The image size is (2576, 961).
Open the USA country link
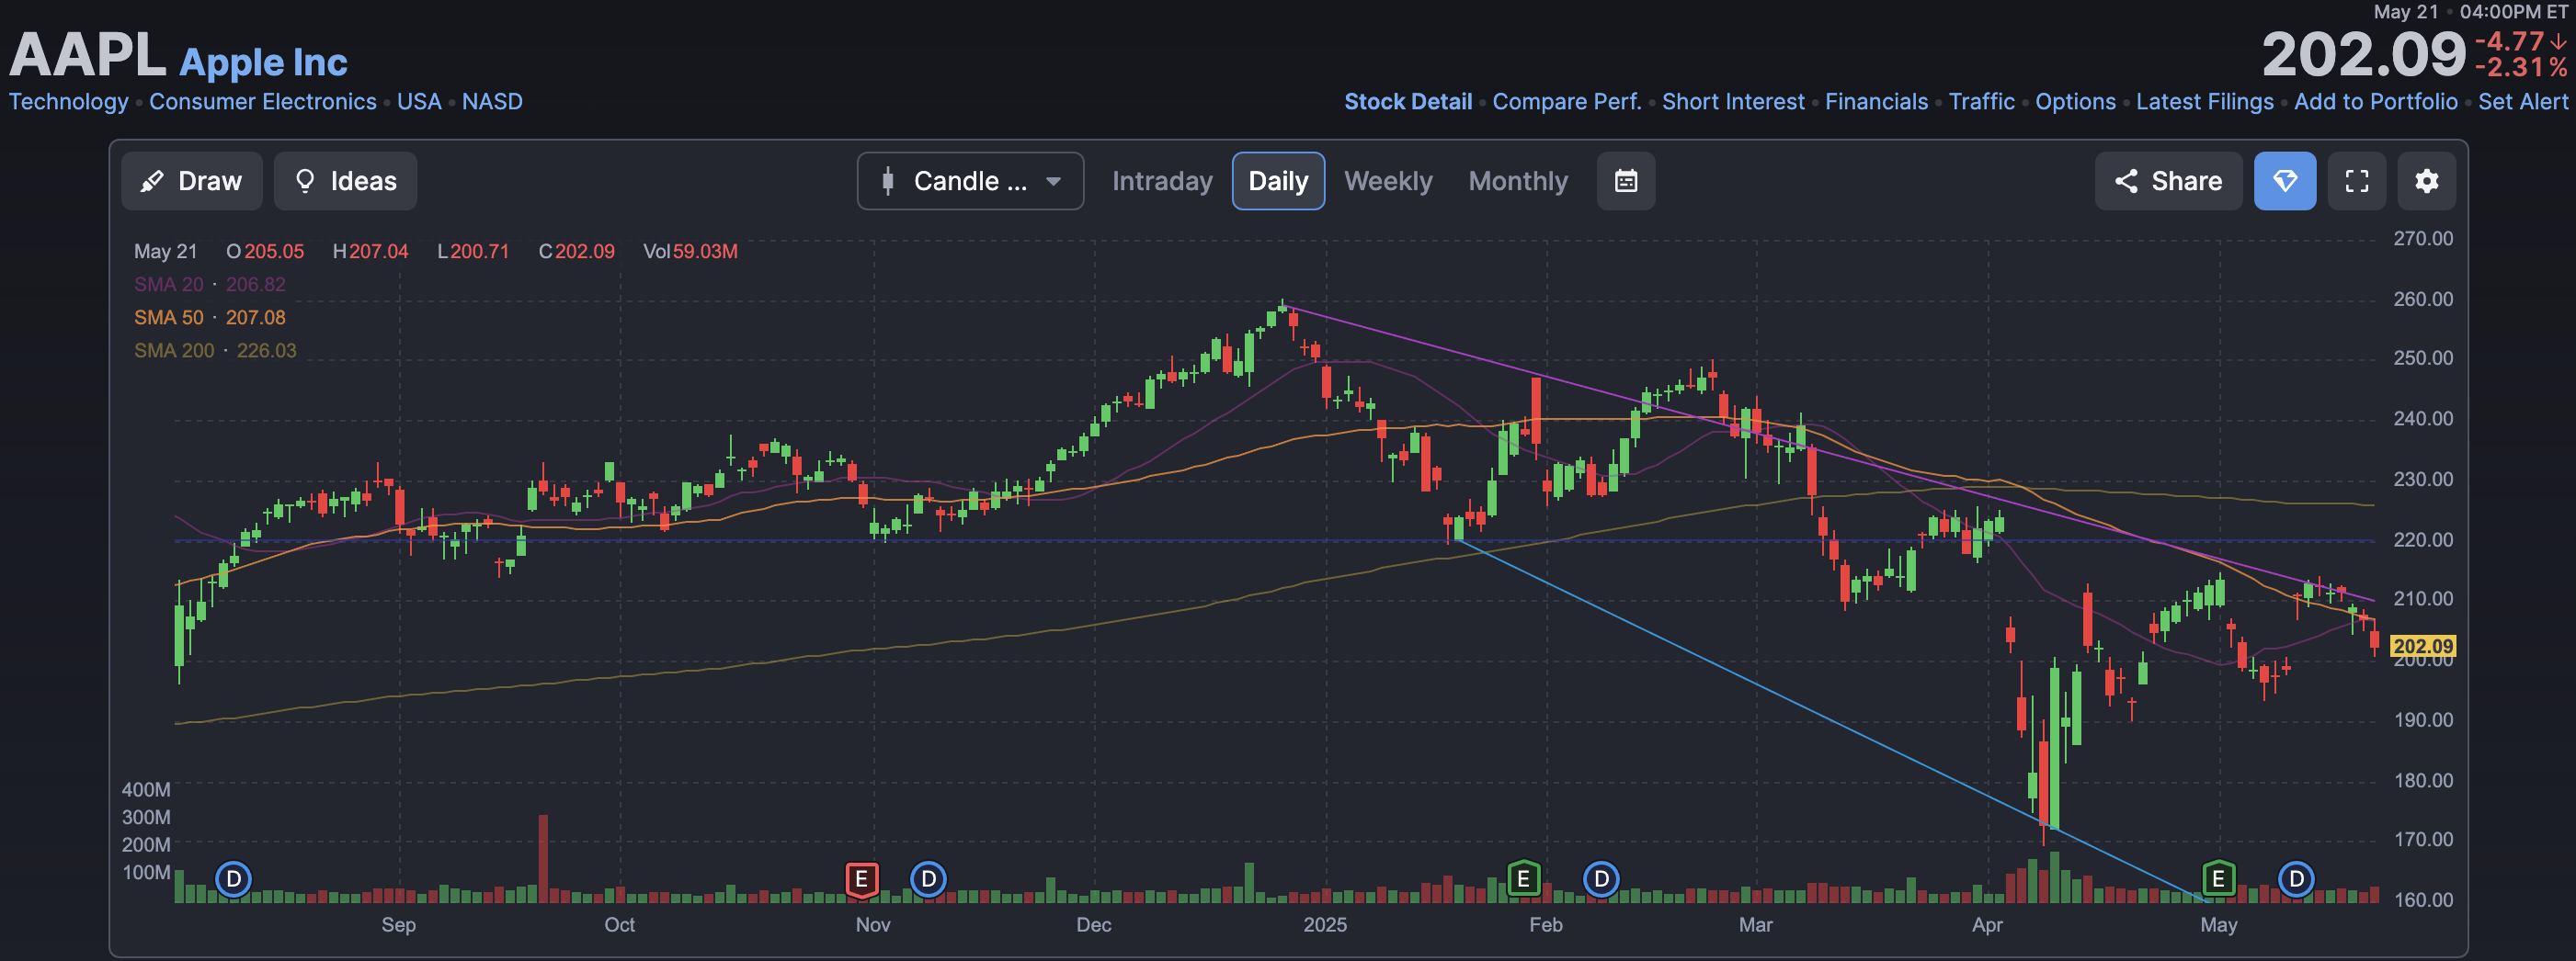coord(419,102)
